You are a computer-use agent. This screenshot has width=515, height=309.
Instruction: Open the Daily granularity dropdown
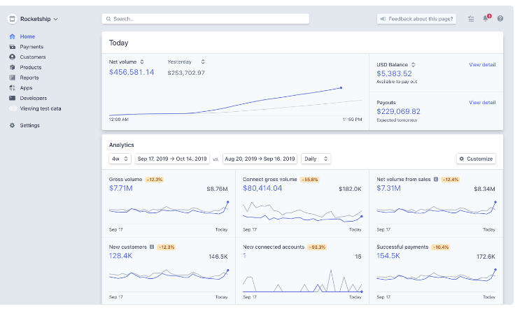click(316, 159)
